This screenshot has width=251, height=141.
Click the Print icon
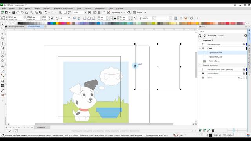click(x=27, y=12)
